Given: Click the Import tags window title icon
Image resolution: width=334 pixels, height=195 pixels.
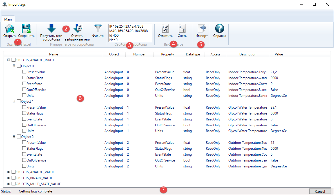Looking at the screenshot, I should [x=5, y=4].
